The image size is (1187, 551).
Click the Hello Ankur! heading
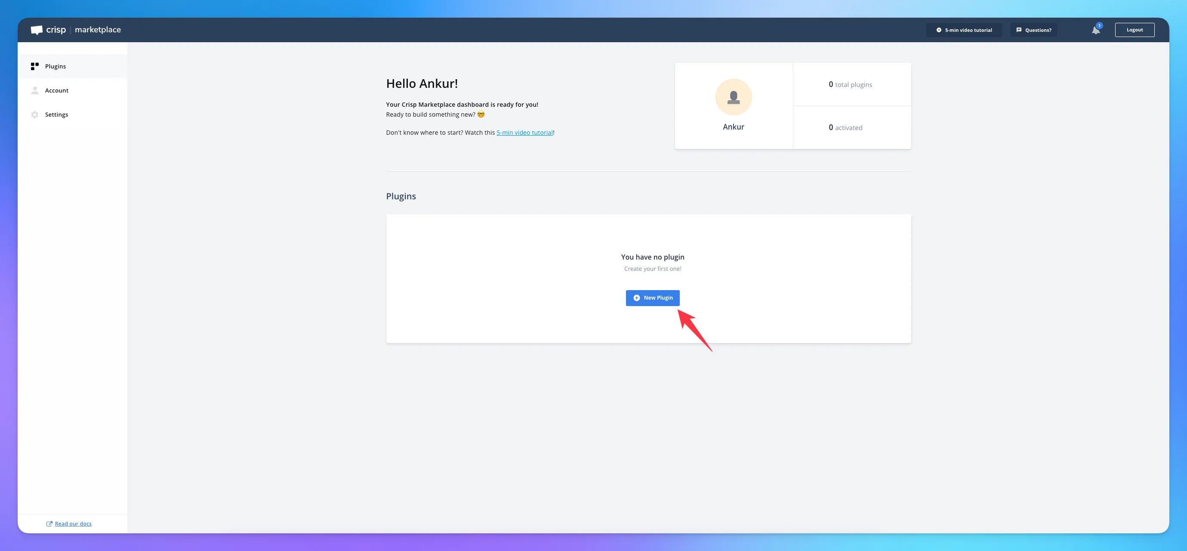point(422,84)
